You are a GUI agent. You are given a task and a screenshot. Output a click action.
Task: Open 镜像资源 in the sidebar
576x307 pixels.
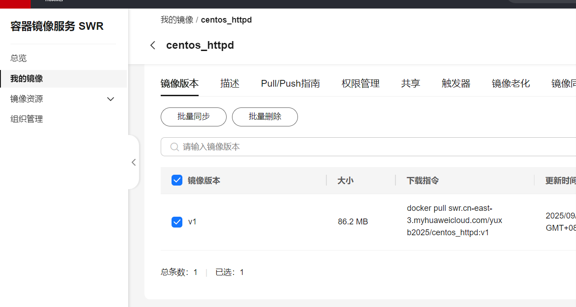[27, 99]
